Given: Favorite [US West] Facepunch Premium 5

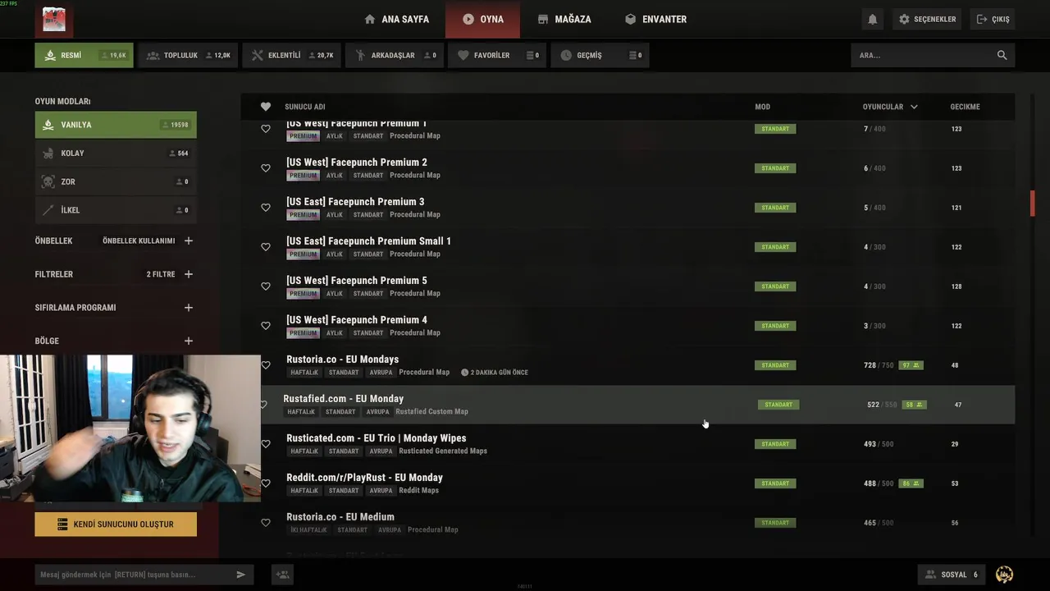Looking at the screenshot, I should point(265,286).
